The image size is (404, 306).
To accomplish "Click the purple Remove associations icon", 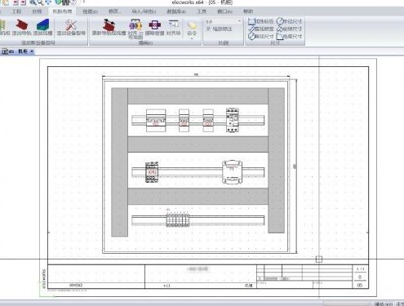I will (x=154, y=24).
